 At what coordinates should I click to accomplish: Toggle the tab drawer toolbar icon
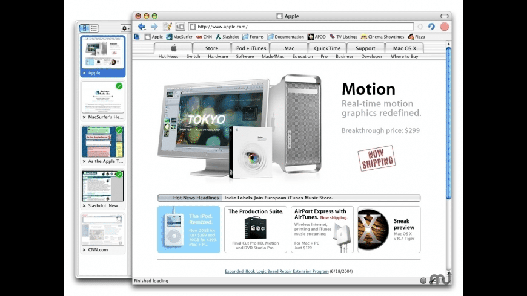pos(180,27)
